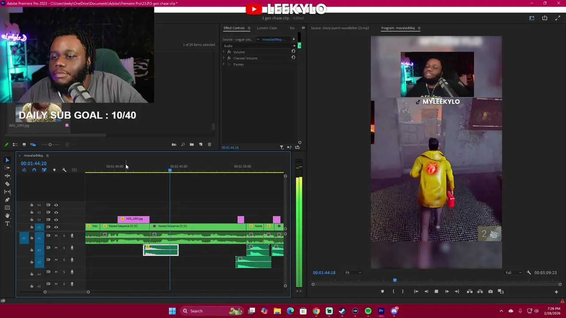Select the Type text tool
The width and height of the screenshot is (566, 318).
(x=7, y=223)
